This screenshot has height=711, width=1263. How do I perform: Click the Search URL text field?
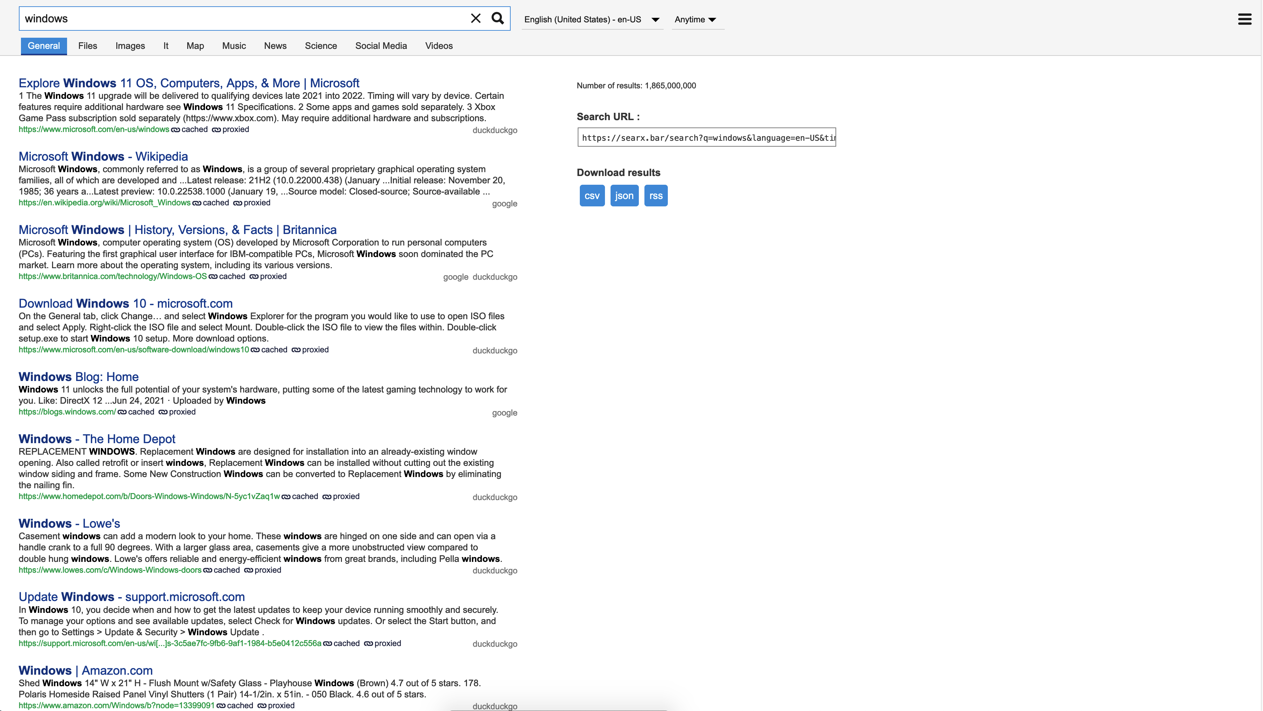707,138
